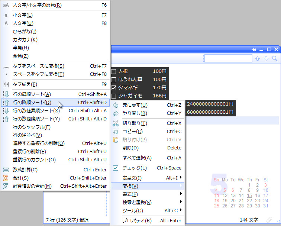Image resolution: width=281 pixels, height=226 pixels.
Task: Click the copy icon
Action: click(x=116, y=132)
